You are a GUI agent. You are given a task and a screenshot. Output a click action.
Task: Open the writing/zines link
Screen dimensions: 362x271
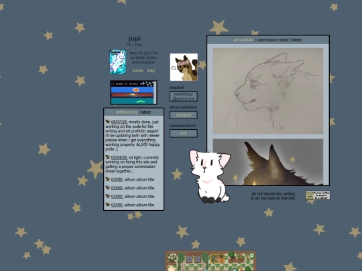pyautogui.click(x=127, y=112)
